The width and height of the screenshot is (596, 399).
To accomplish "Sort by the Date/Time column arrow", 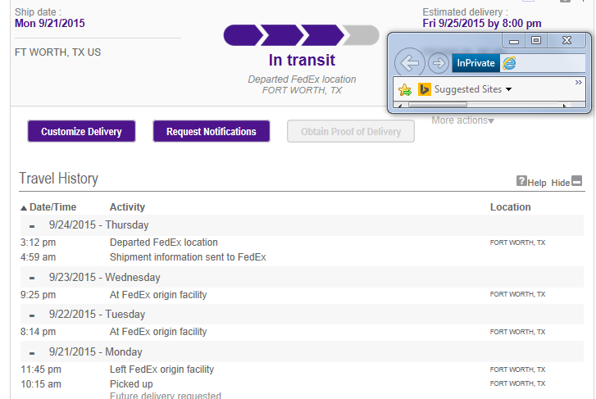I will point(24,207).
